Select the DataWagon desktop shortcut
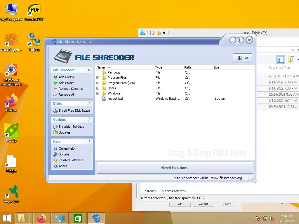Screen dimensions: 299x224 pyautogui.click(x=11, y=42)
